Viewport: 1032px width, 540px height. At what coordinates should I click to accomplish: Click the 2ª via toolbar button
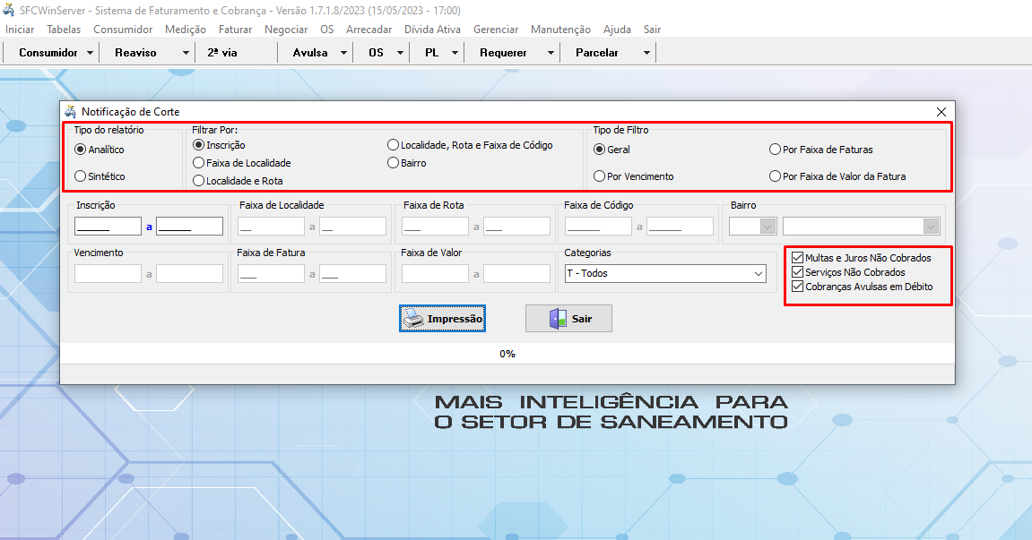pos(222,53)
